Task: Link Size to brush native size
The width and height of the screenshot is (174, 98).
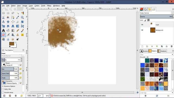Action: tap(21, 69)
